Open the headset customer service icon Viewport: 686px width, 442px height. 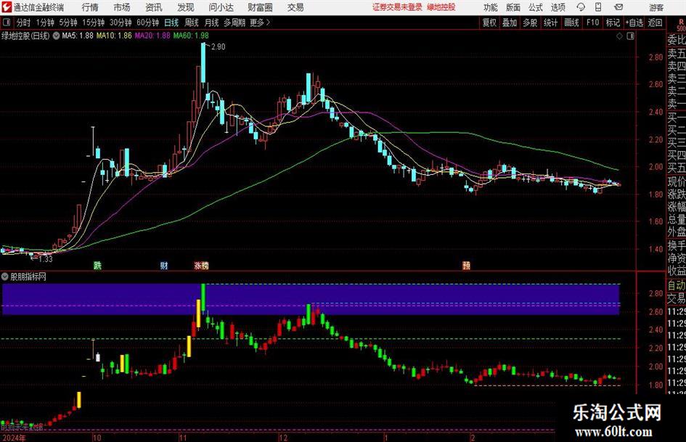click(581, 7)
